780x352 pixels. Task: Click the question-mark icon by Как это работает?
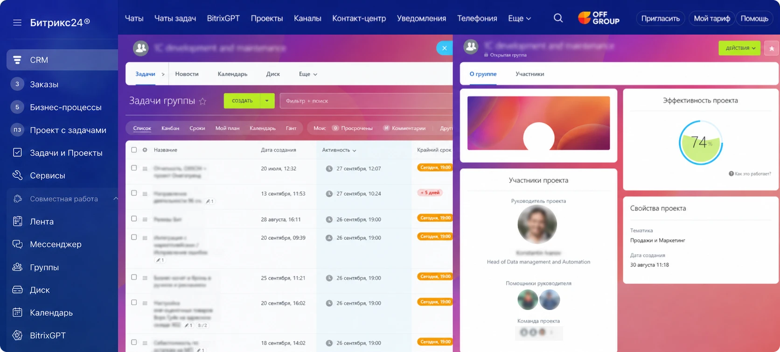click(731, 174)
